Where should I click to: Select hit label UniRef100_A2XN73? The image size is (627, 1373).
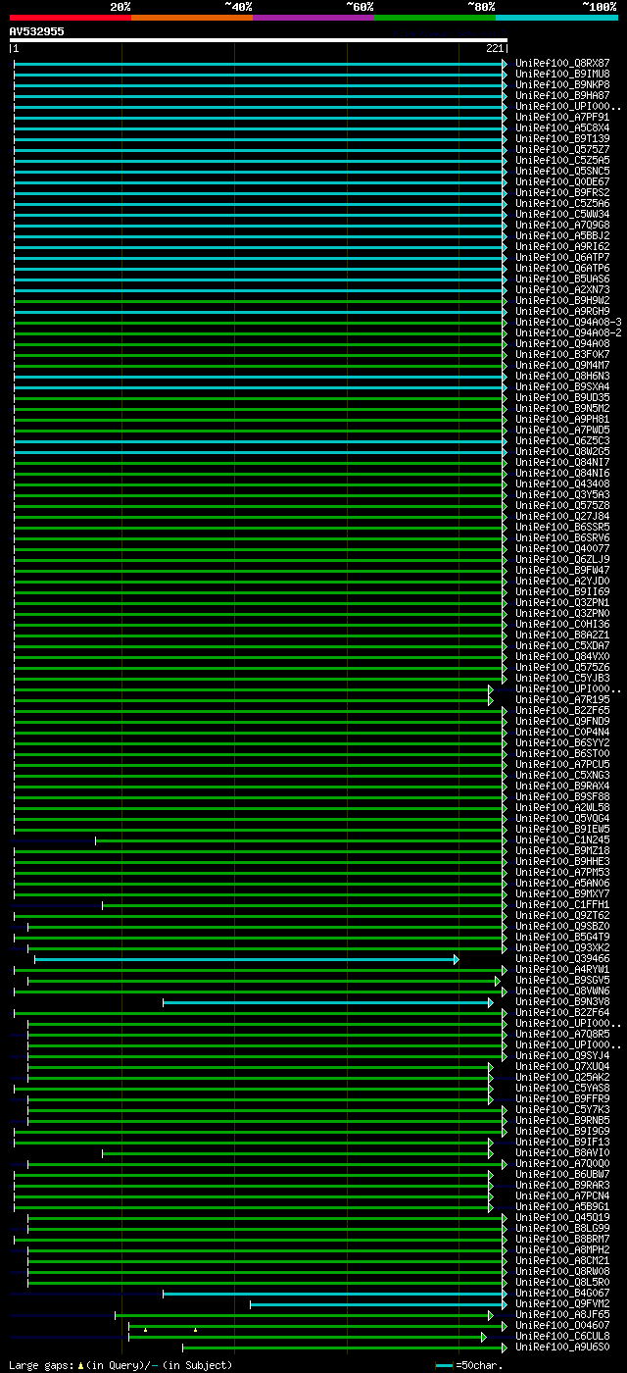pos(562,289)
